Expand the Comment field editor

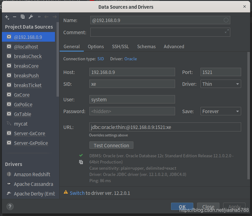tap(227, 31)
